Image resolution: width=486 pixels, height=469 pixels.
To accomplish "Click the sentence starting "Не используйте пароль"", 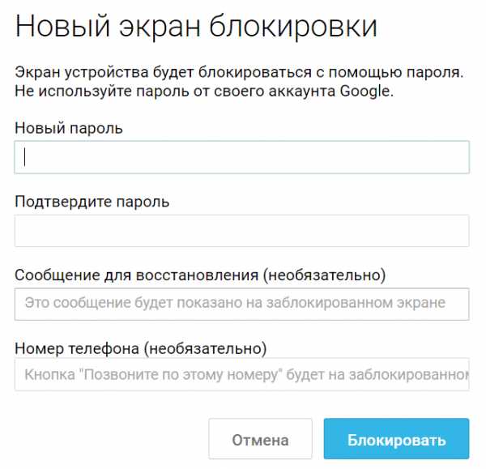I will (203, 91).
